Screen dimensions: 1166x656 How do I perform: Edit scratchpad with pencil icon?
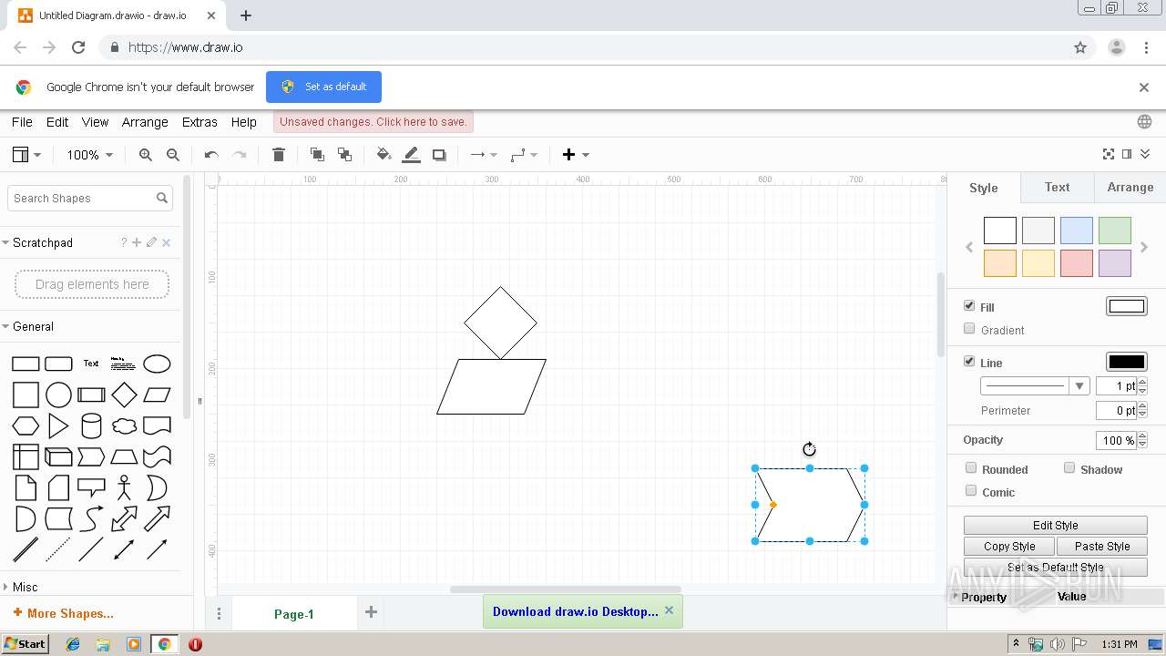tap(151, 242)
